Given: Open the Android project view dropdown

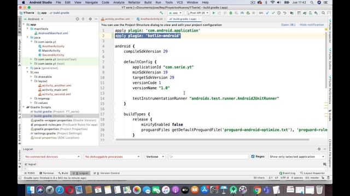Looking at the screenshot, I should click(x=33, y=19).
